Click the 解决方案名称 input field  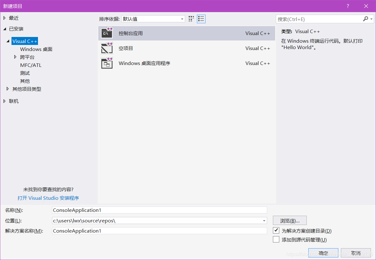tap(160, 231)
